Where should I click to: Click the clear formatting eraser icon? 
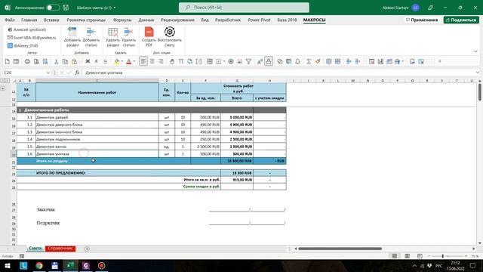(x=318, y=62)
